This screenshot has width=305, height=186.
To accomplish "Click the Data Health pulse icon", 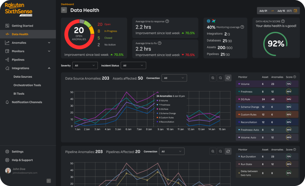I will [x=7, y=34].
